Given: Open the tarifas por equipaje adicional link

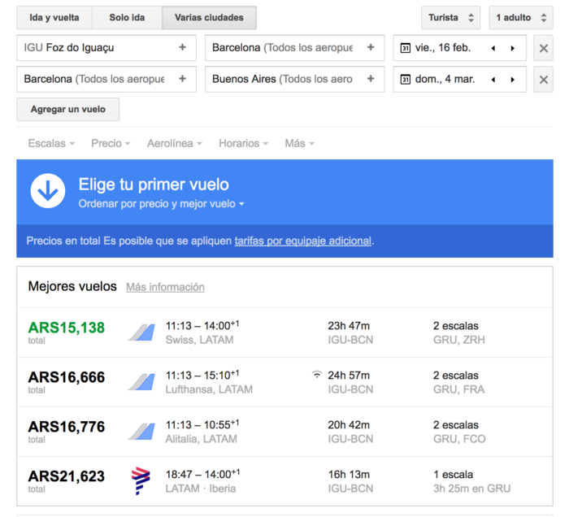Looking at the screenshot, I should click(302, 241).
